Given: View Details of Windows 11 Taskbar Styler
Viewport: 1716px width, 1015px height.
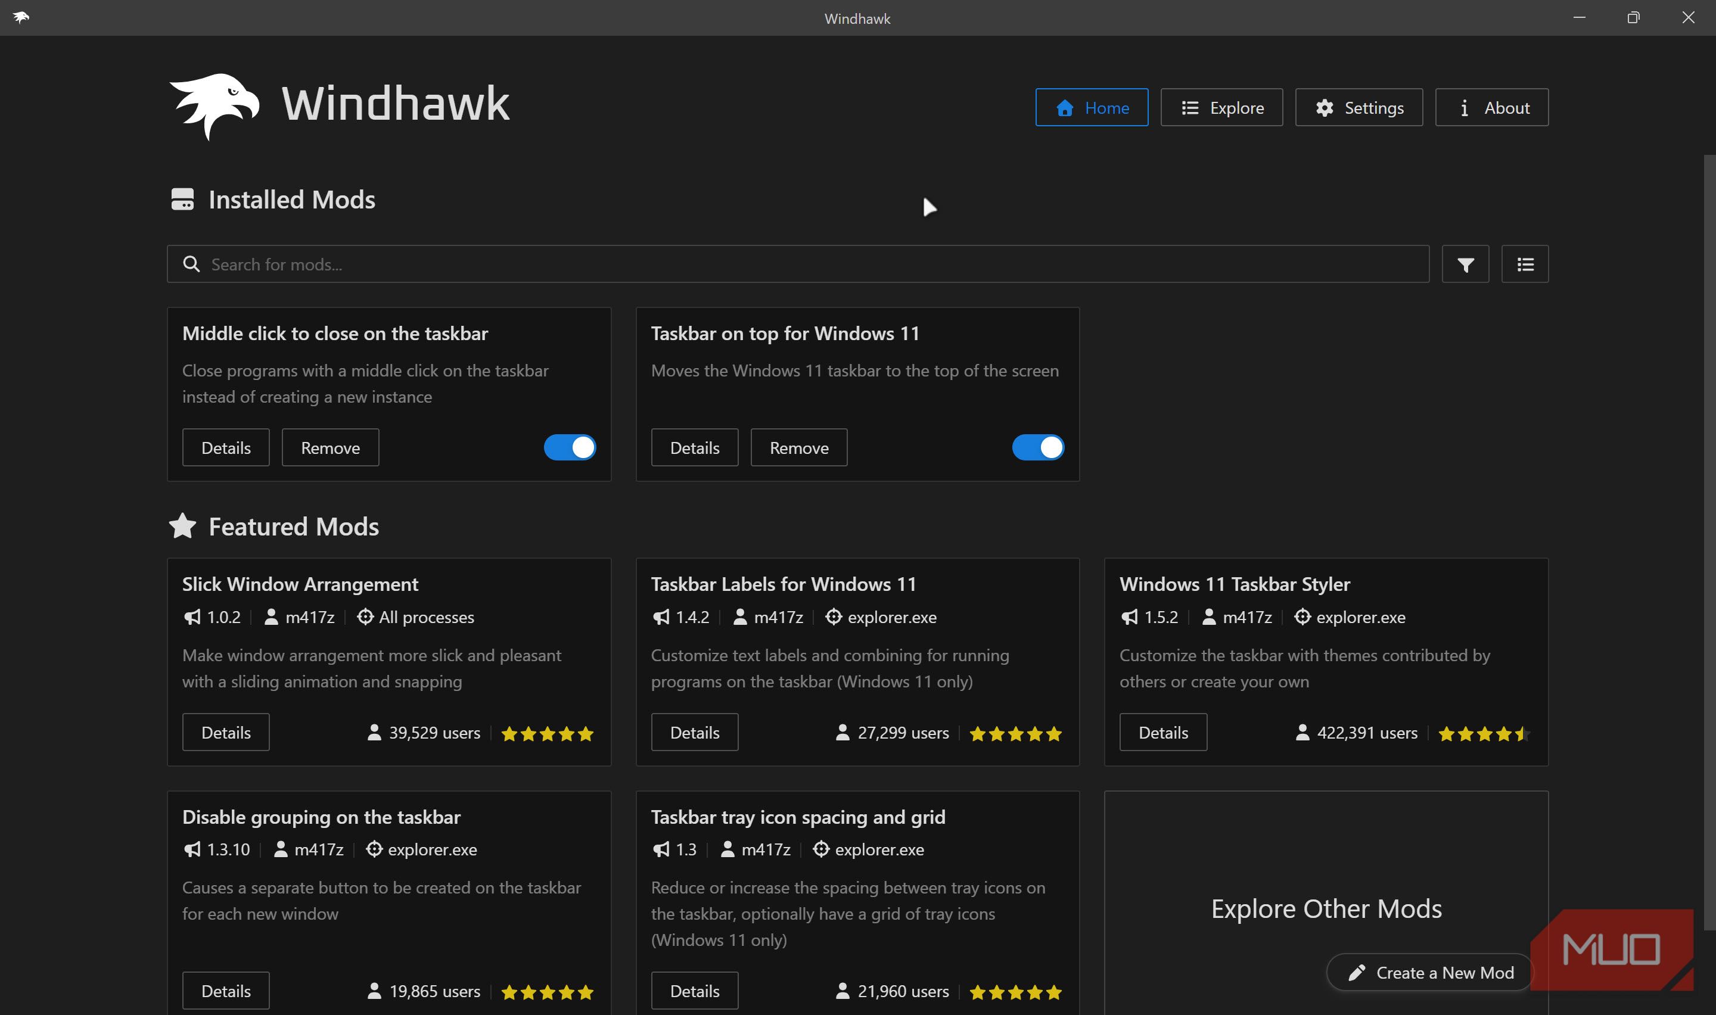Looking at the screenshot, I should (1162, 733).
